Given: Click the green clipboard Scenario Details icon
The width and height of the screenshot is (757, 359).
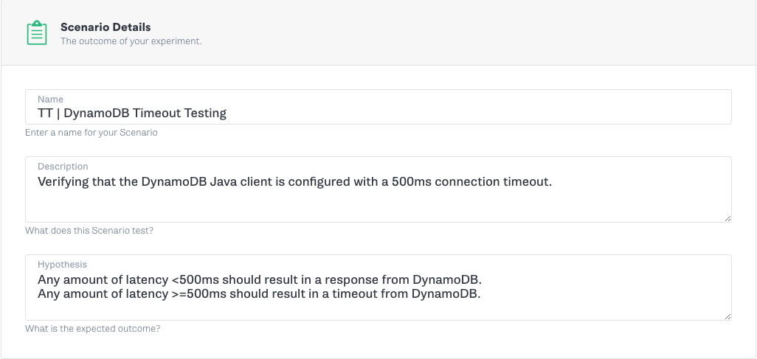Looking at the screenshot, I should tap(37, 33).
